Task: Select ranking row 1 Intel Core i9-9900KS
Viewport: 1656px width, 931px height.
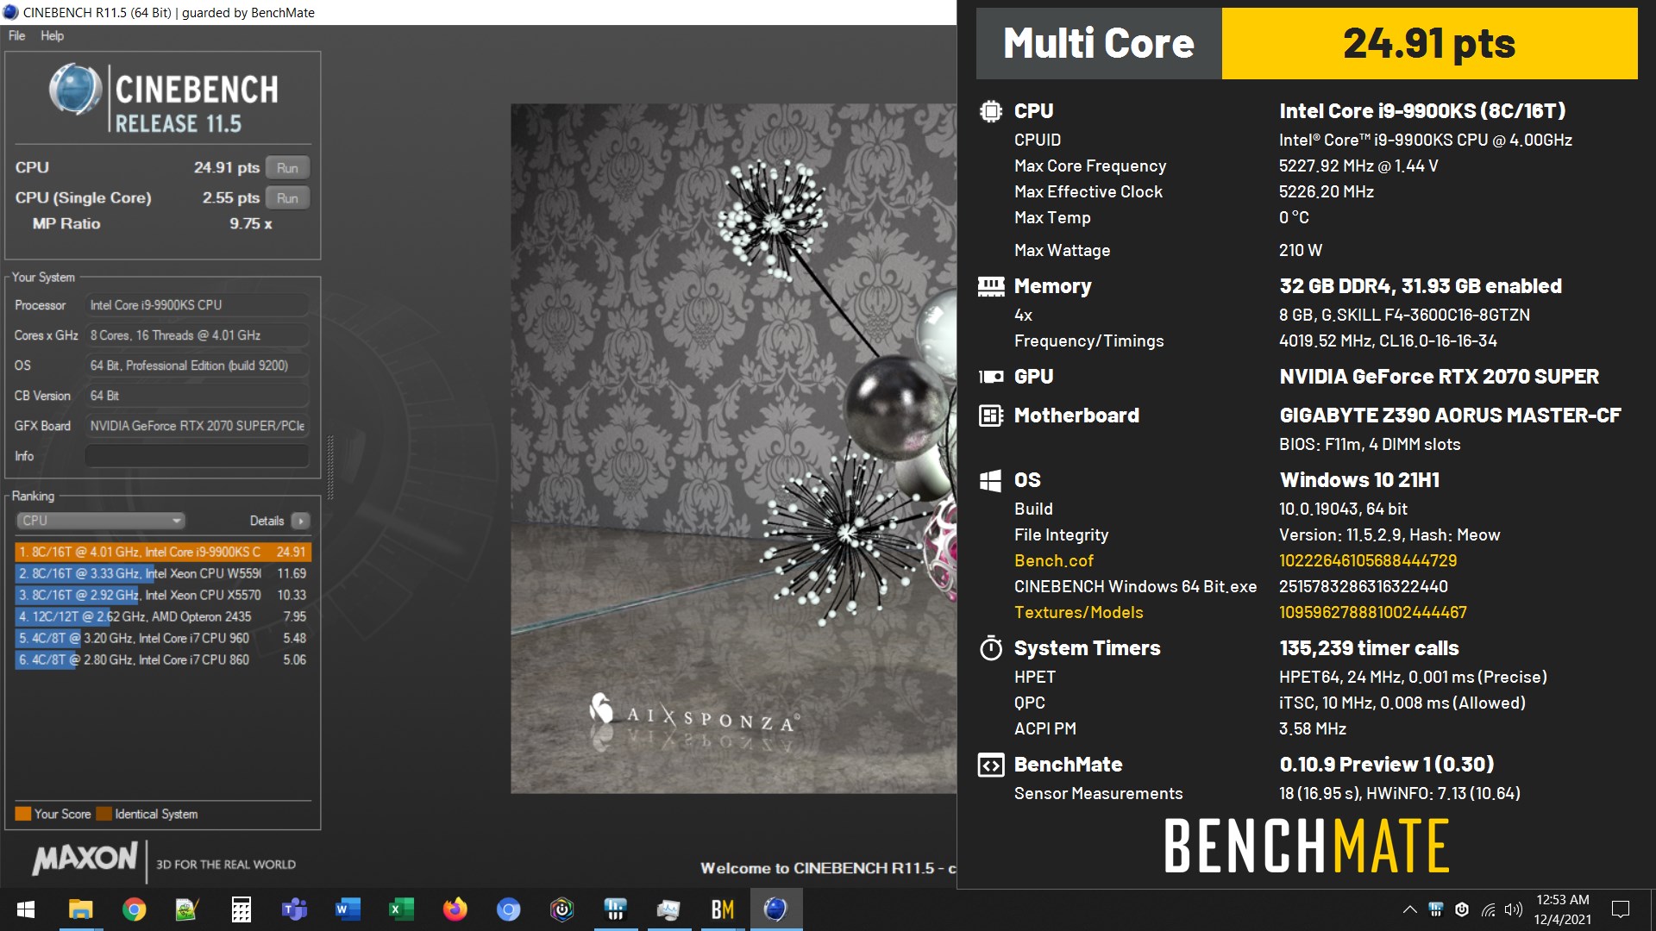Action: tap(163, 552)
